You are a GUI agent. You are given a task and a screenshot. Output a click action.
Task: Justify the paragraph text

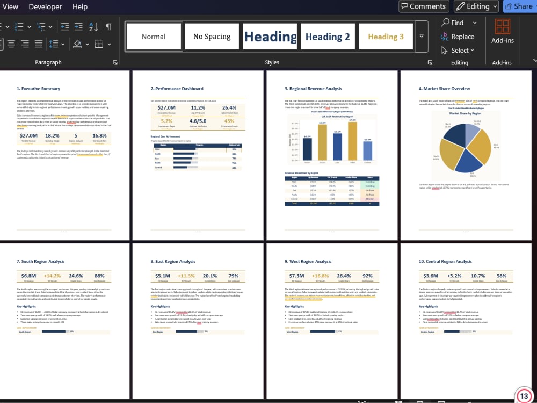click(x=39, y=44)
